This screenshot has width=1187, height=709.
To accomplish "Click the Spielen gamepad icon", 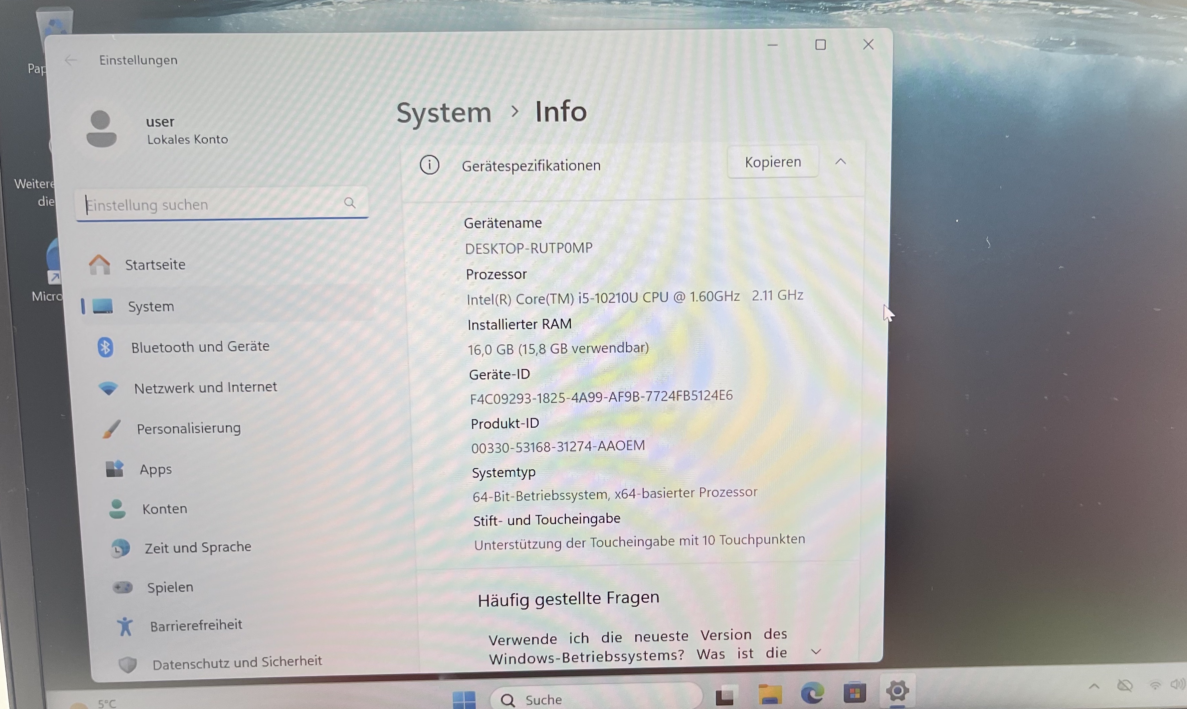I will (122, 587).
